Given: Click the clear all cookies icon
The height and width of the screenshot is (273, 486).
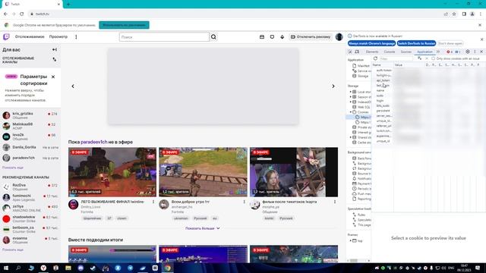Looking at the screenshot, I should point(419,58).
